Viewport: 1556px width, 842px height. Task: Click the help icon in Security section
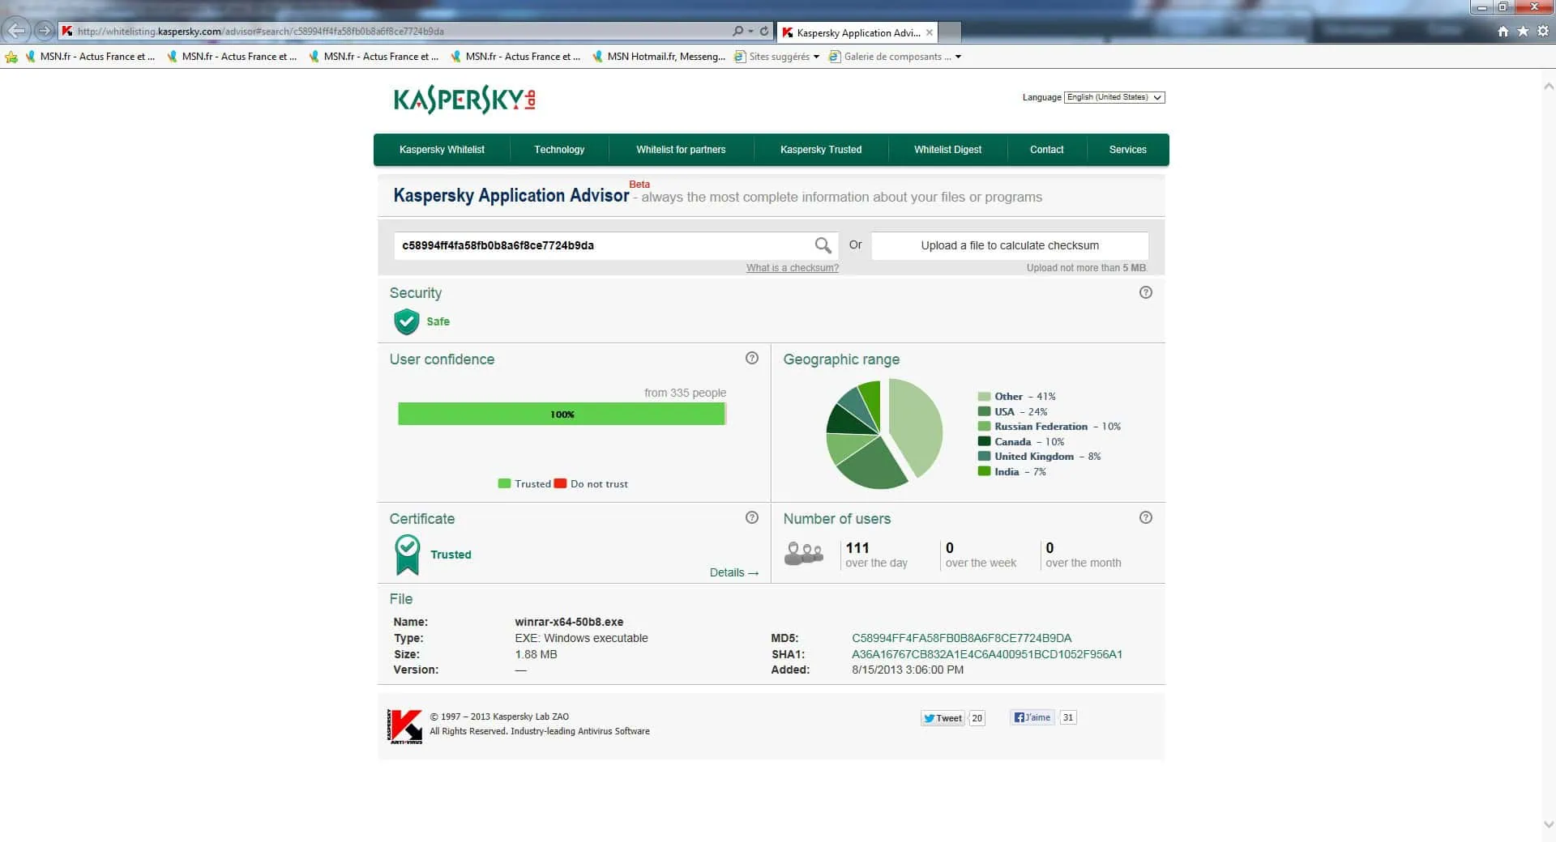point(1145,293)
